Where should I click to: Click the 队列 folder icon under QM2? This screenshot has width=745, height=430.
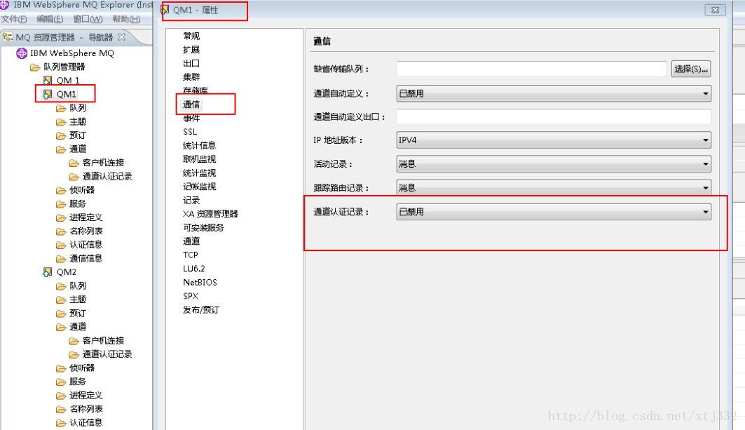[61, 286]
